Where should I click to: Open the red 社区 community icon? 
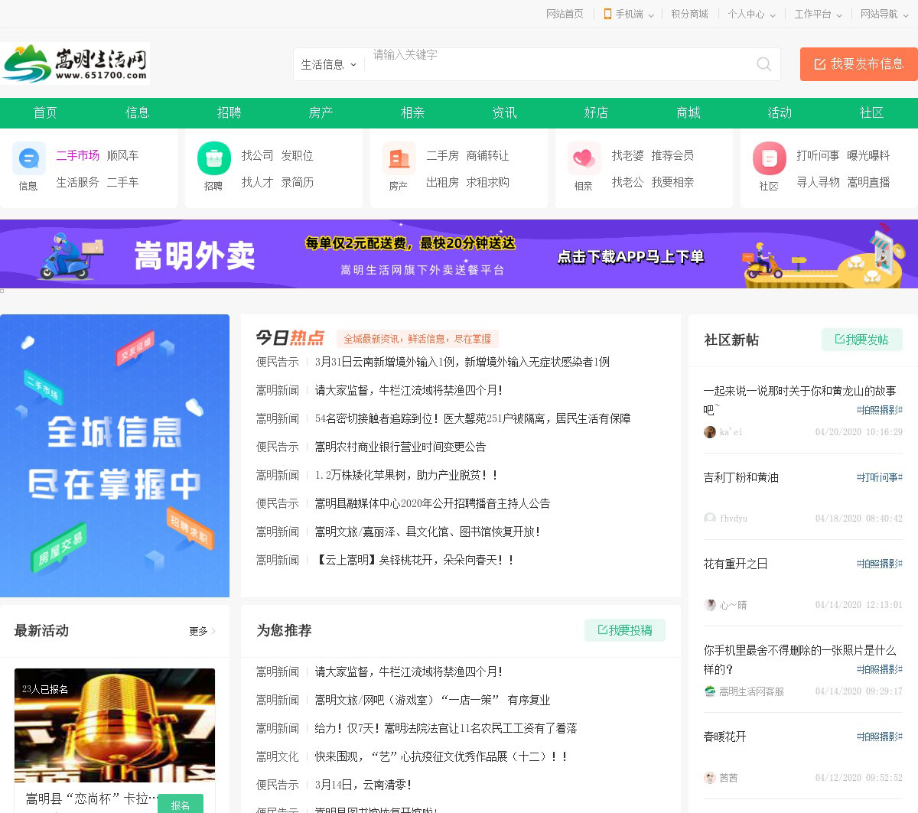pos(769,159)
